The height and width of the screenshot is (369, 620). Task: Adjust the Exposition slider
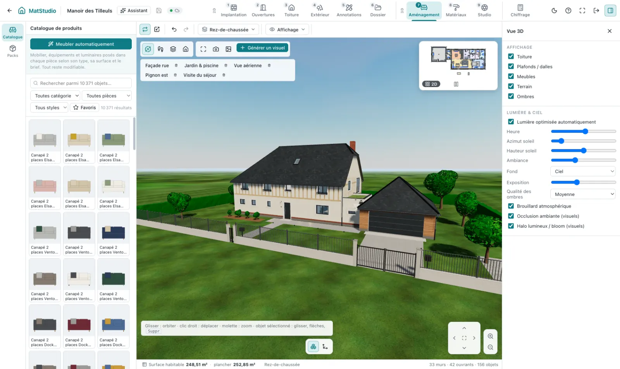tap(583, 182)
